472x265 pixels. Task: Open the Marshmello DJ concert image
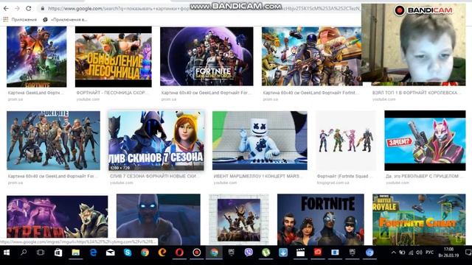(260, 141)
